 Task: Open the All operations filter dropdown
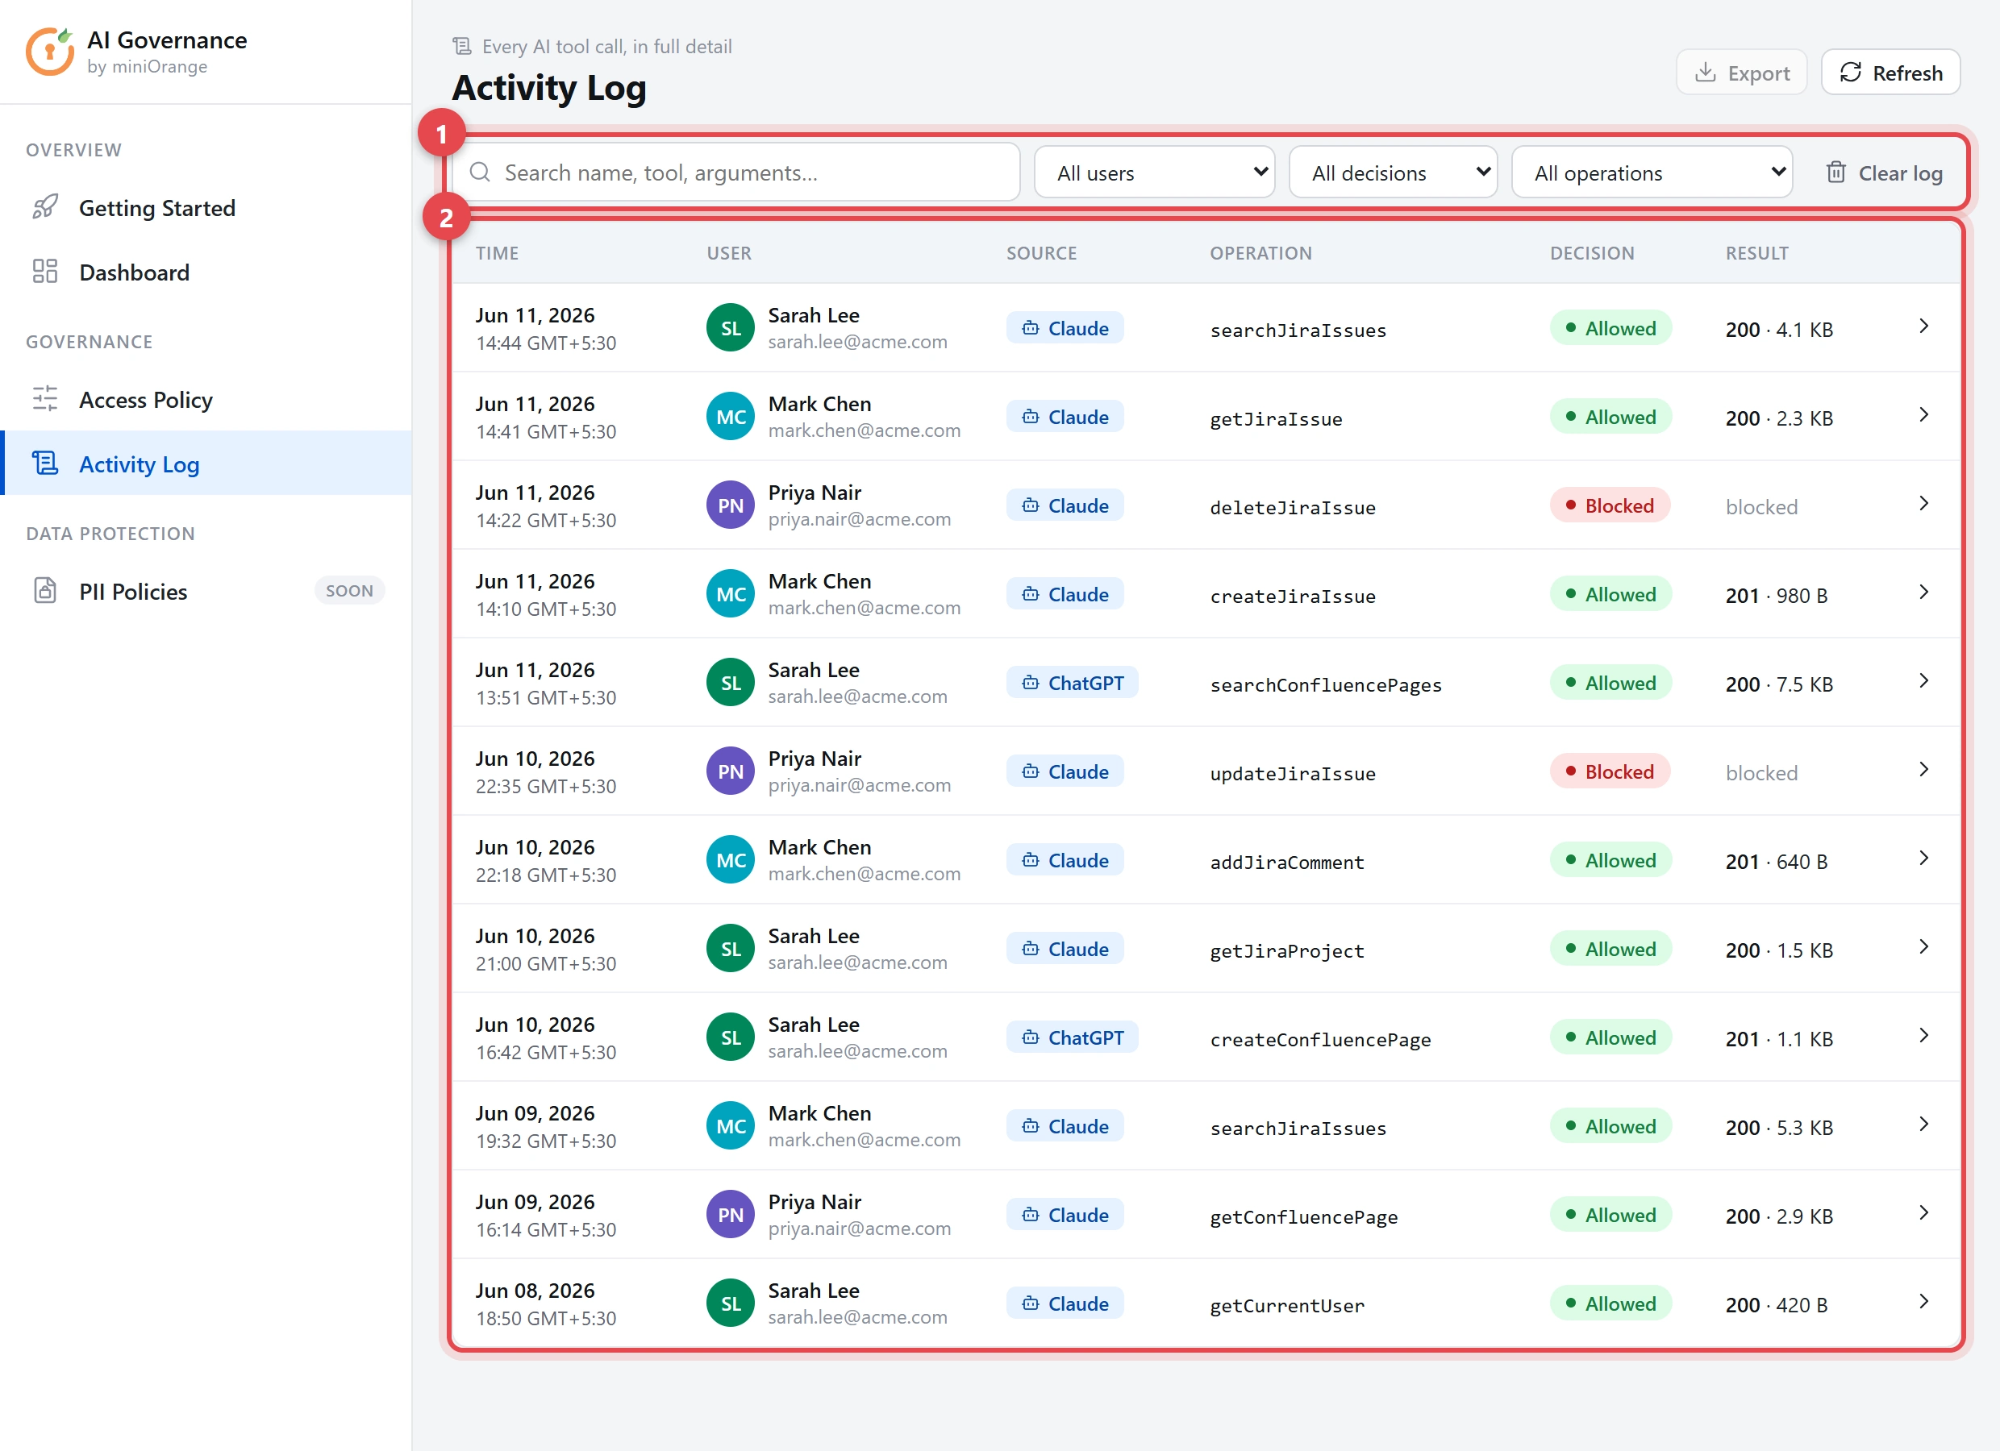click(x=1652, y=172)
